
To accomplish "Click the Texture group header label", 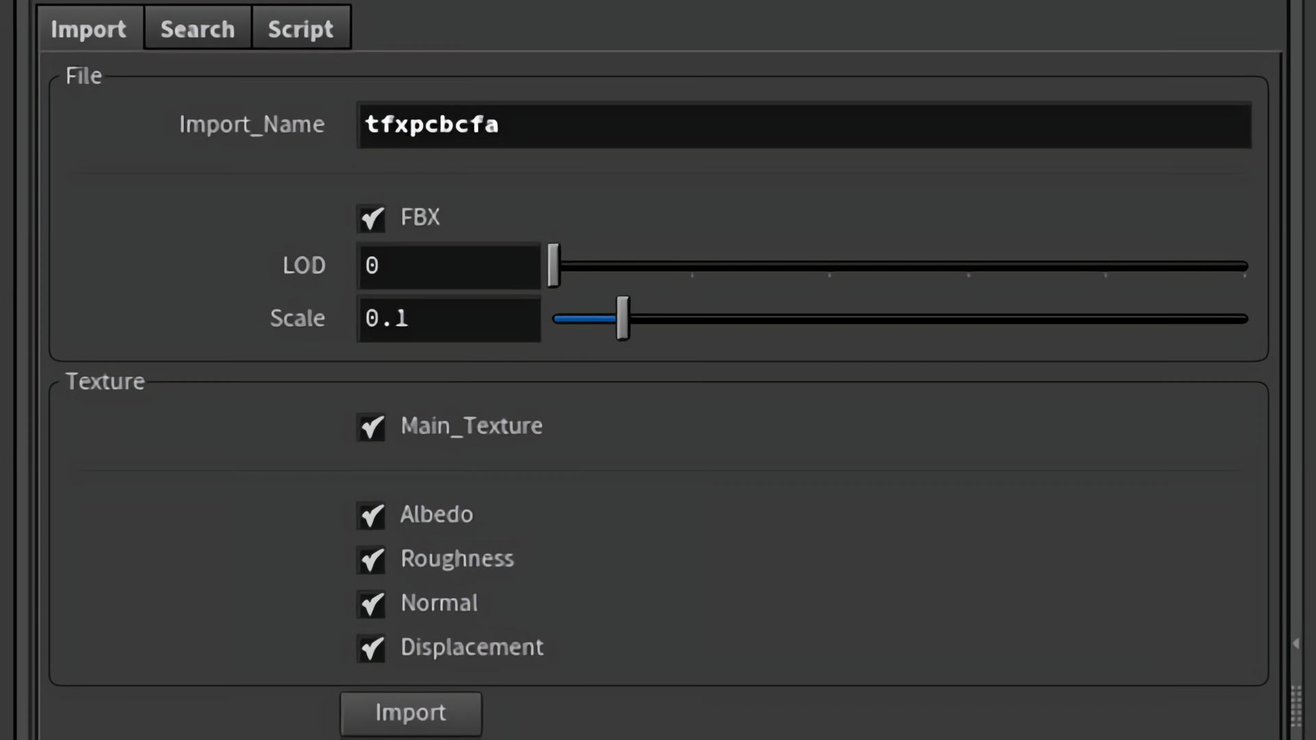I will tap(106, 382).
